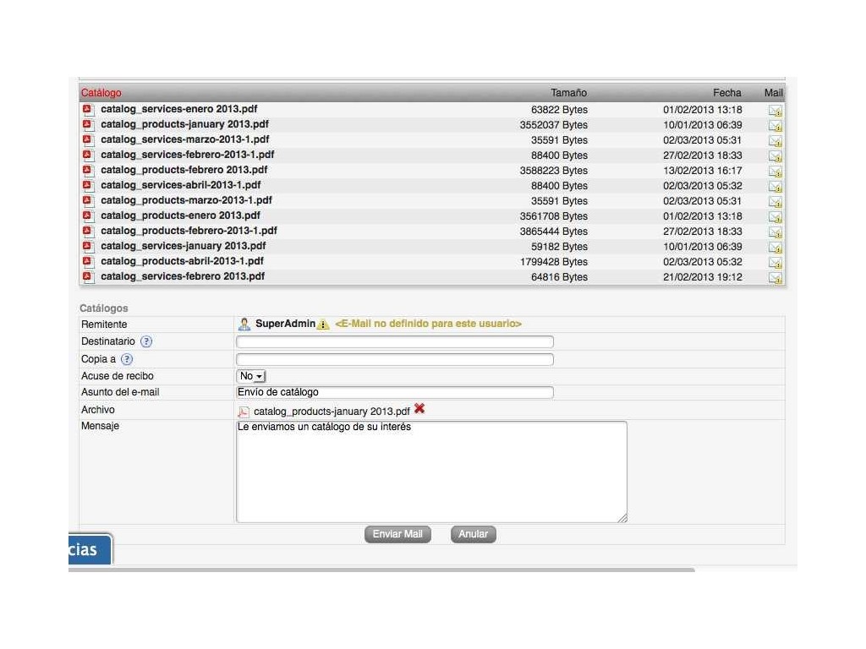
Task: Mail icon of catalog_products-febrero-2013-1.pdf
Action: click(x=776, y=232)
